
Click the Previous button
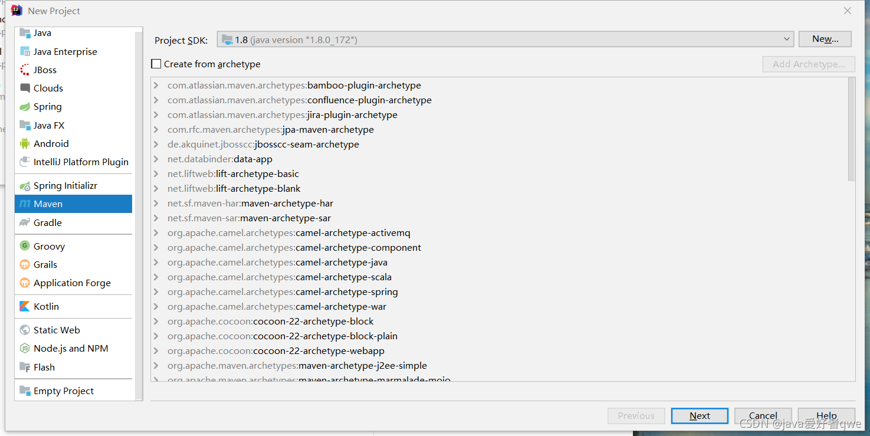pos(636,415)
